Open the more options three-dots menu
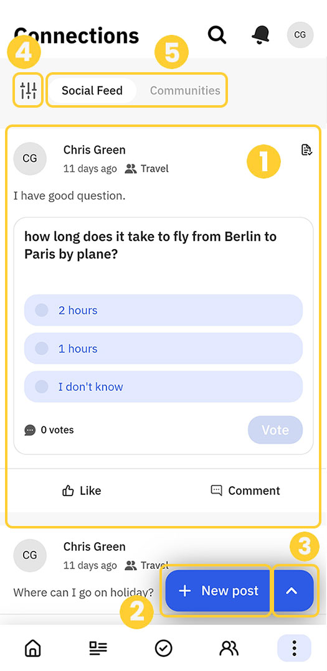The height and width of the screenshot is (671, 327). [x=294, y=649]
